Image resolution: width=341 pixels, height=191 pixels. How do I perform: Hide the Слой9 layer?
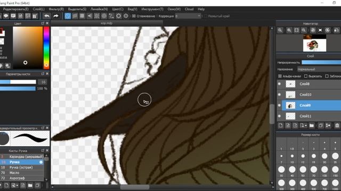(x=279, y=106)
